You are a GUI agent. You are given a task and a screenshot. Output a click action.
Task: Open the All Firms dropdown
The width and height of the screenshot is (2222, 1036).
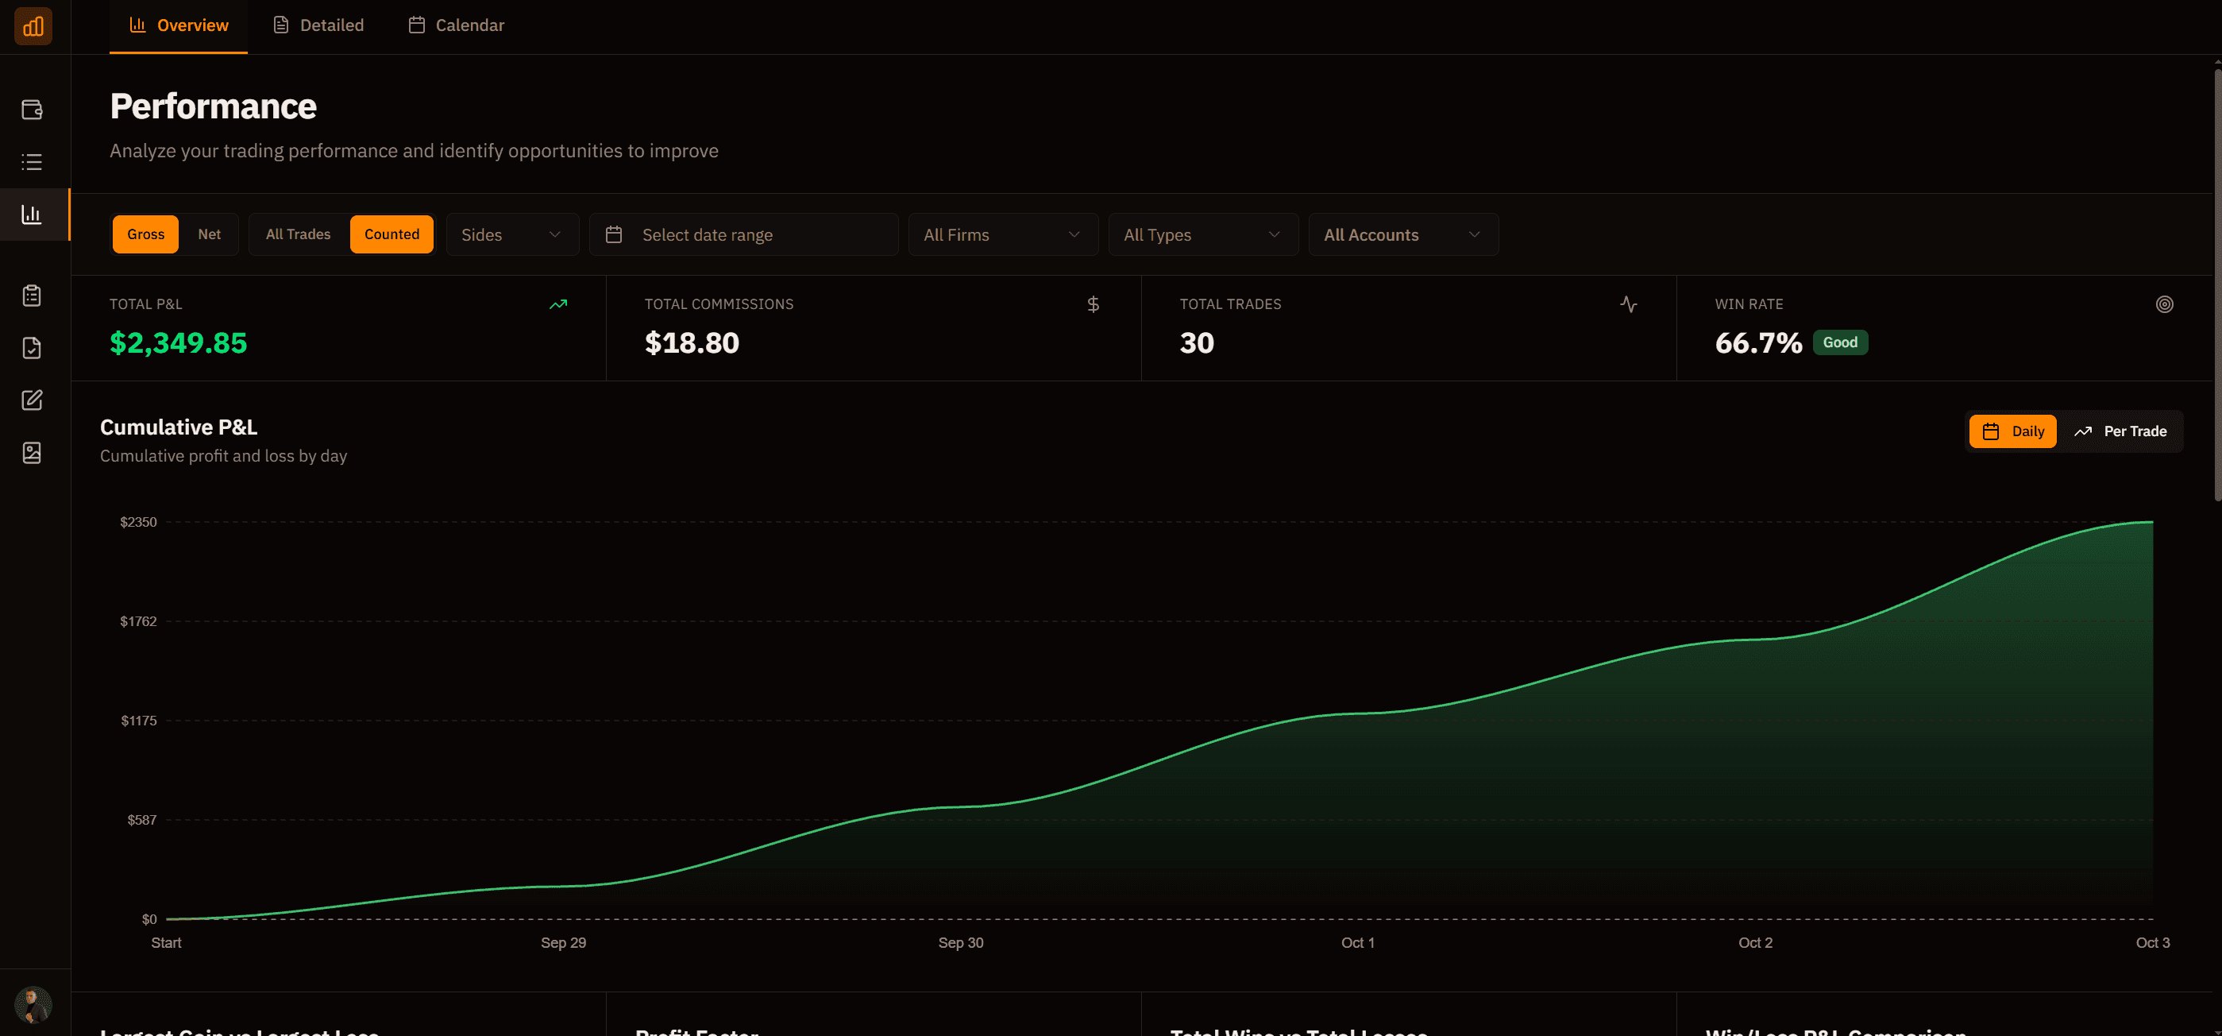(1001, 234)
